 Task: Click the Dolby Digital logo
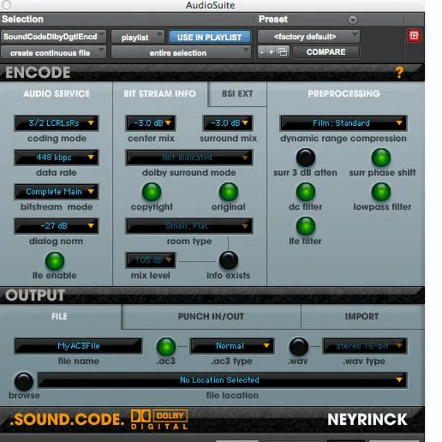pos(159,419)
